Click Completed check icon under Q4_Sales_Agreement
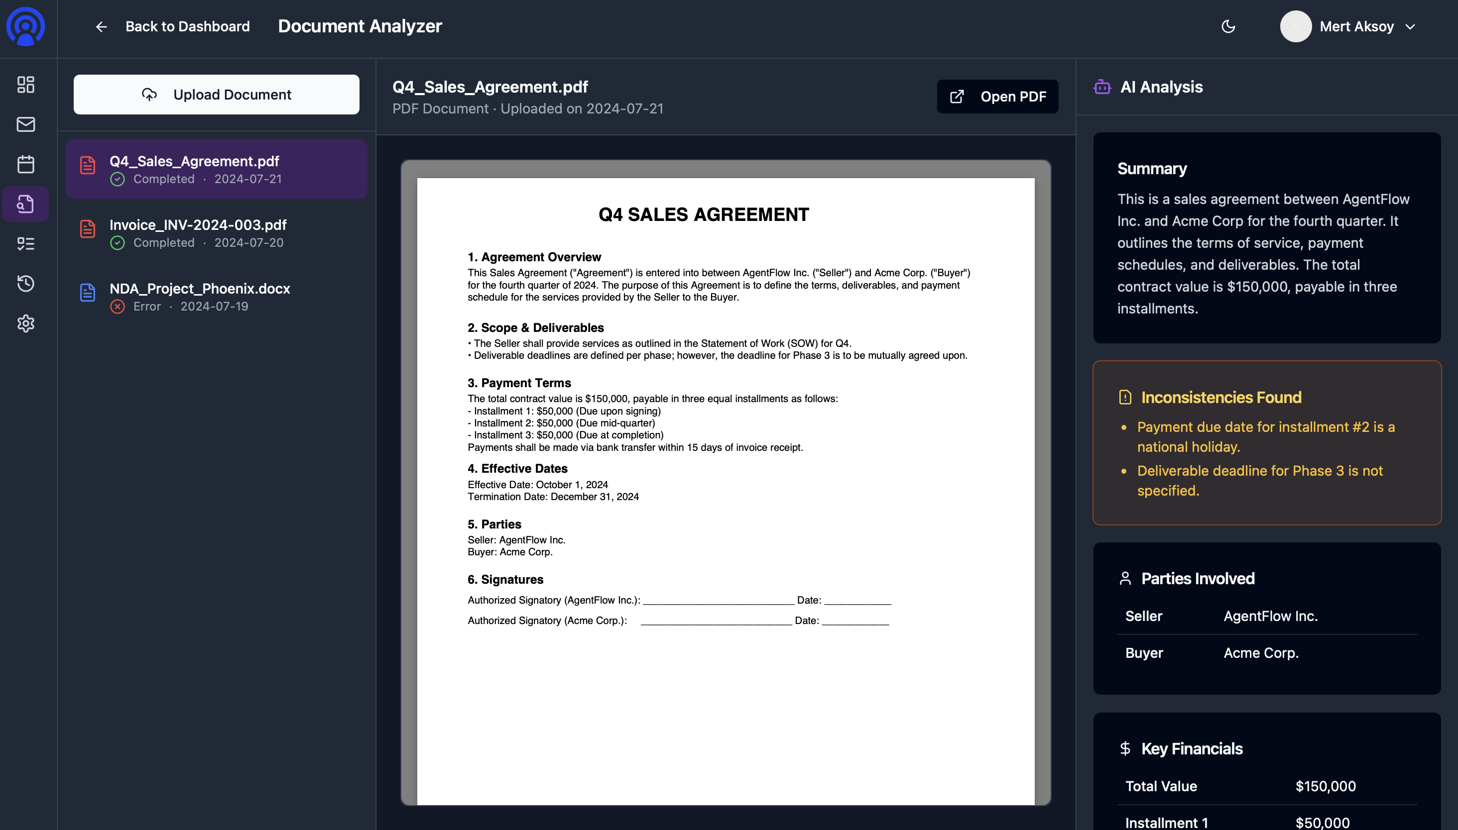The width and height of the screenshot is (1458, 830). tap(118, 180)
